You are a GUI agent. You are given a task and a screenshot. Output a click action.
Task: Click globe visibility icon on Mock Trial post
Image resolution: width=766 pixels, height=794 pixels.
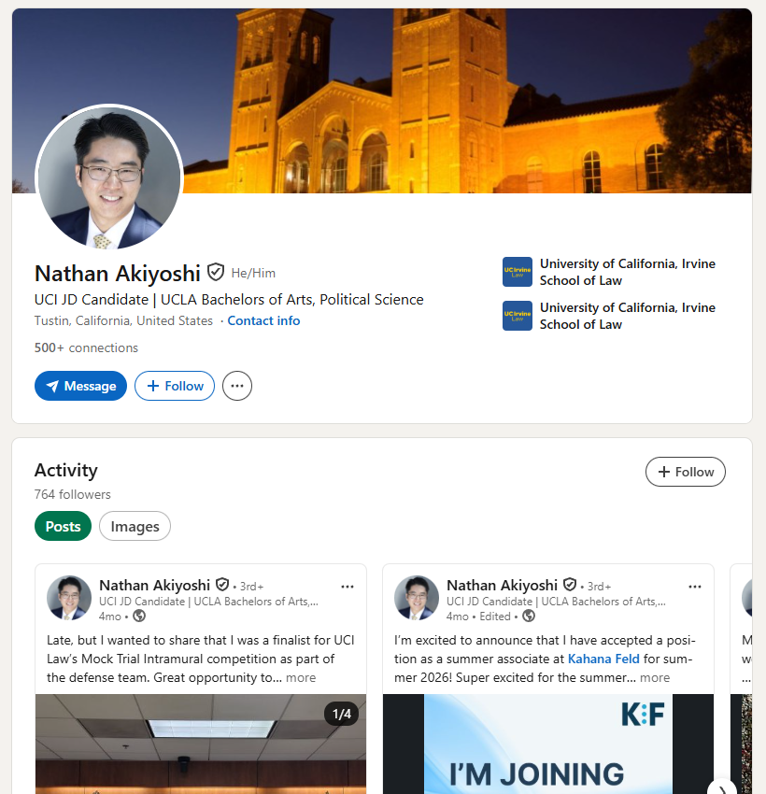tap(139, 617)
